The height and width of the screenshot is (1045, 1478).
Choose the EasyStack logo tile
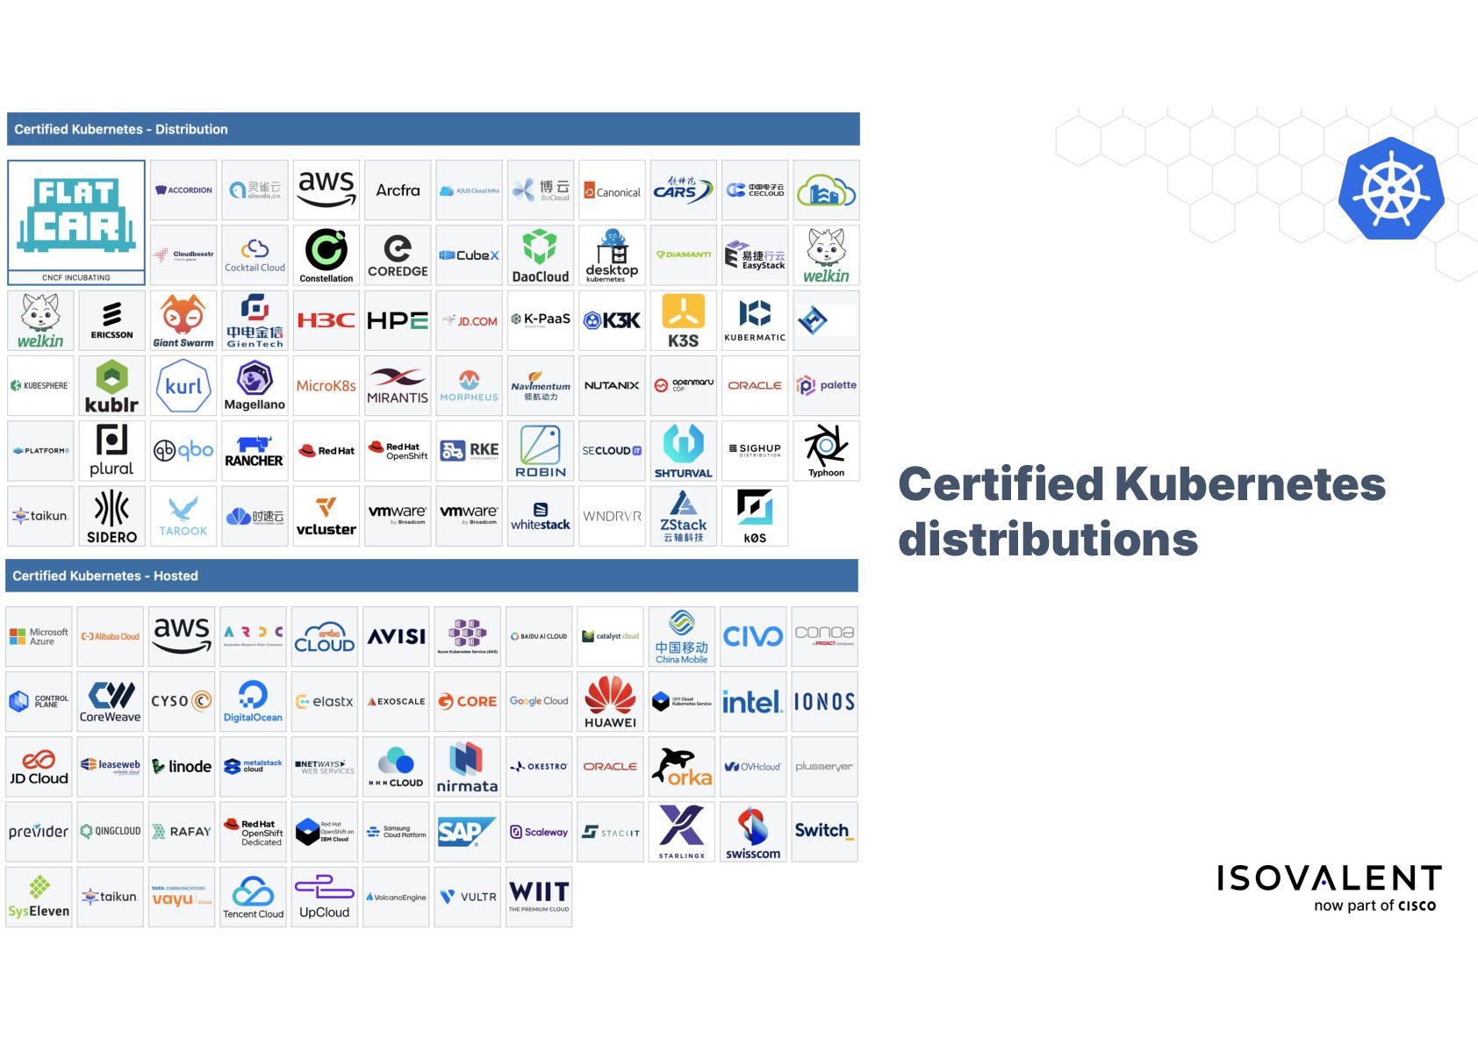755,255
